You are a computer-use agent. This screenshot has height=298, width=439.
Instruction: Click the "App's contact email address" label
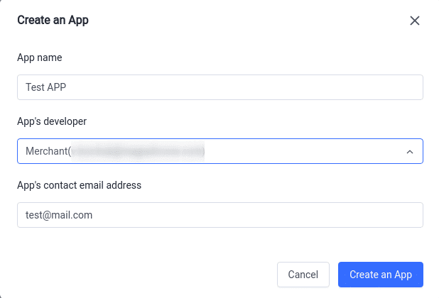tap(79, 185)
